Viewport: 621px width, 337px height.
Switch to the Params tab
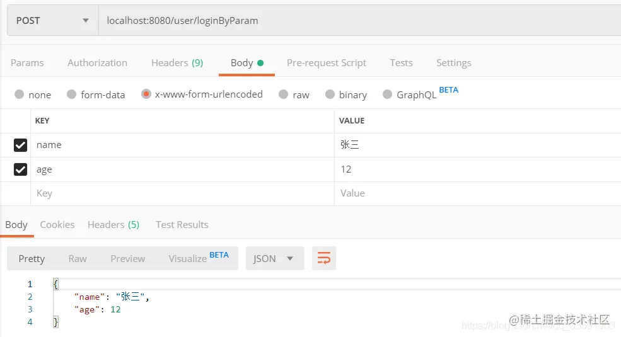click(x=27, y=63)
